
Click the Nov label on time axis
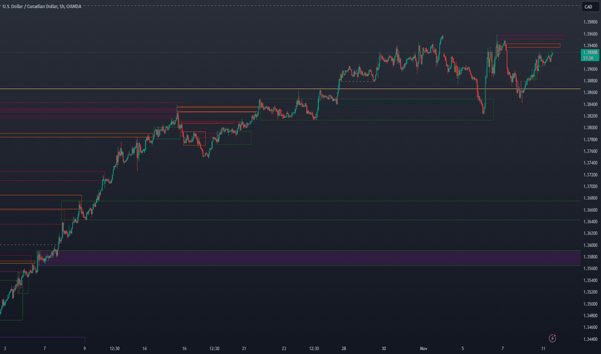coord(424,349)
